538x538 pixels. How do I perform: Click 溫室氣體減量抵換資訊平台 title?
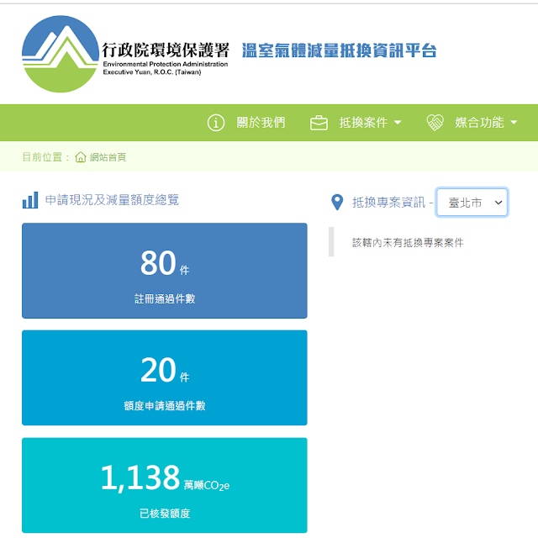point(339,50)
